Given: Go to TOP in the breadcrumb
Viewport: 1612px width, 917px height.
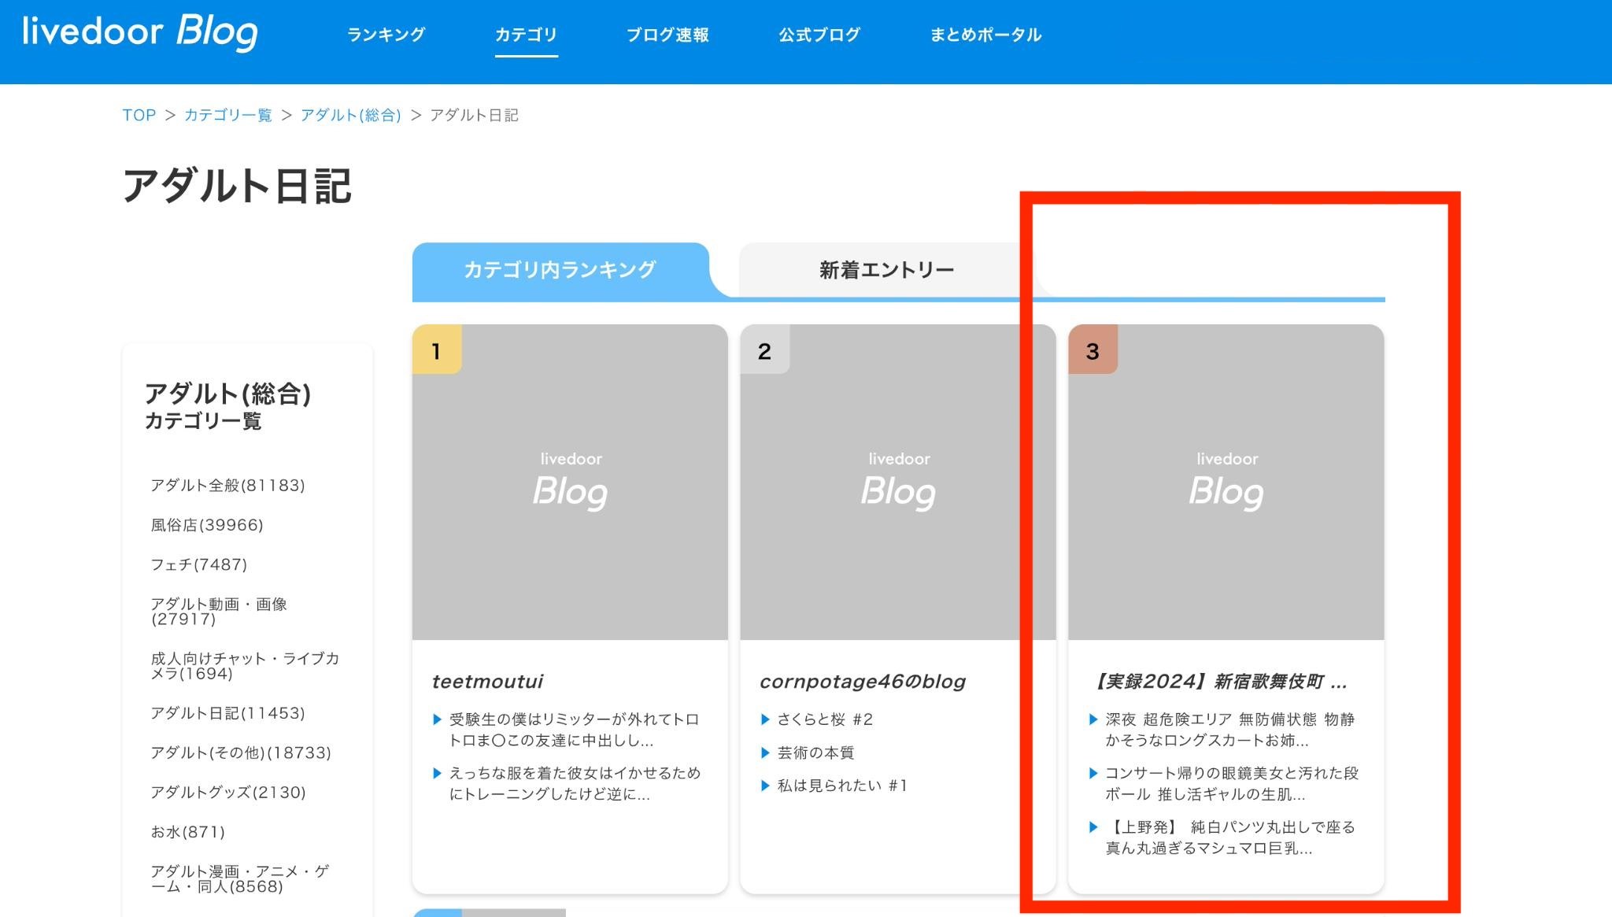Looking at the screenshot, I should pos(139,115).
